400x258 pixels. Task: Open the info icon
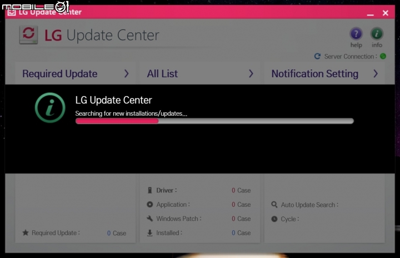(377, 34)
